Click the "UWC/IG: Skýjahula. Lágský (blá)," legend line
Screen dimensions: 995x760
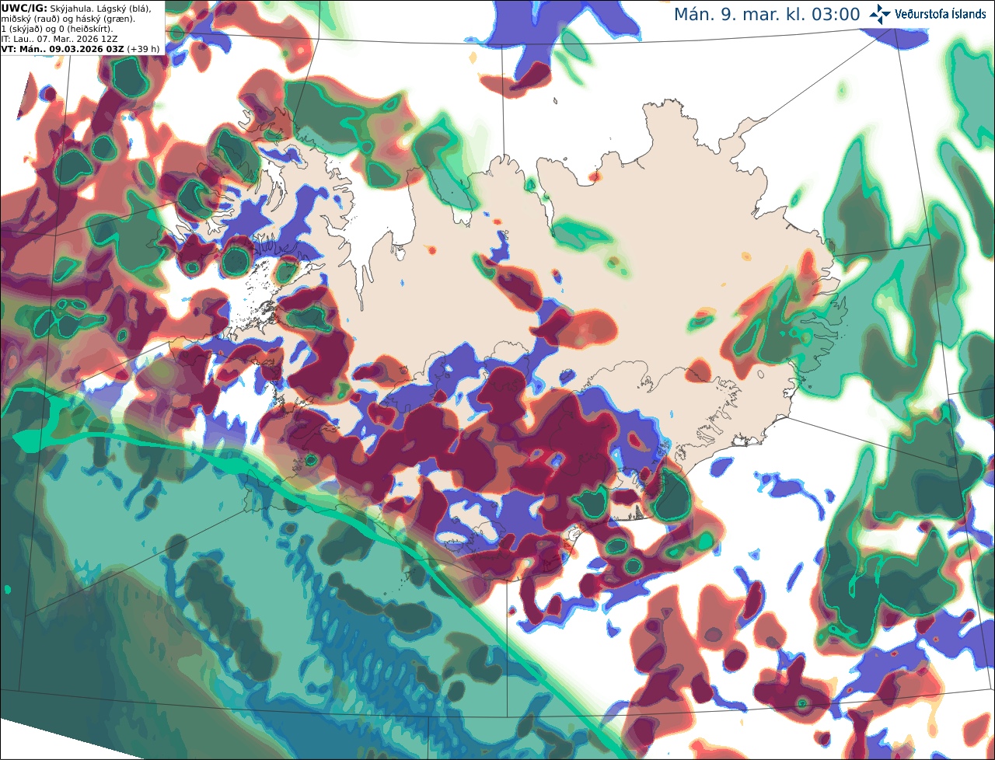pyautogui.click(x=76, y=9)
